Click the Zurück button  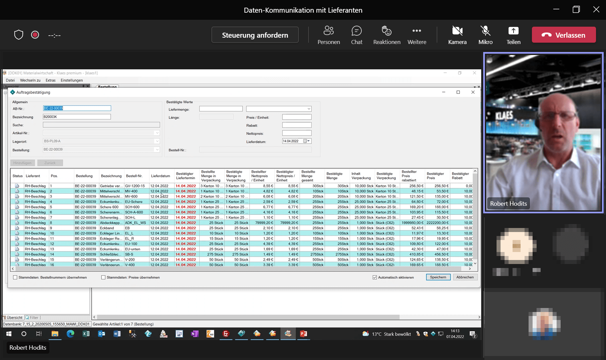(50, 163)
